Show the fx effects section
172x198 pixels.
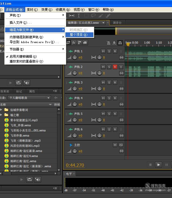(x=73, y=43)
